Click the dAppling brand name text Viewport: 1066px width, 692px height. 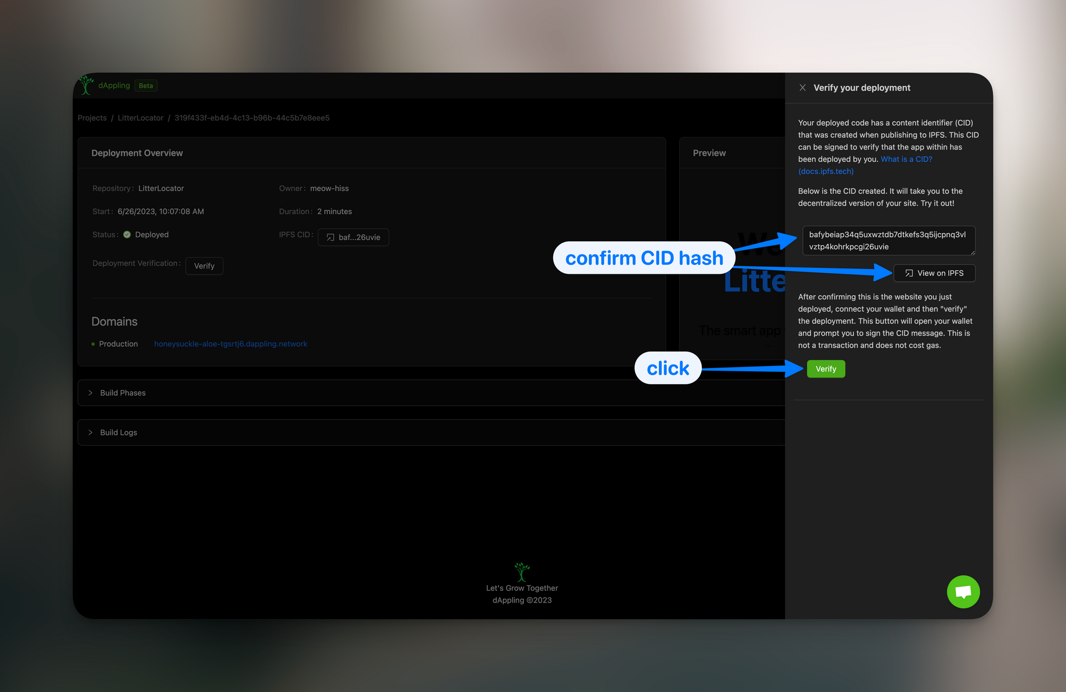114,85
